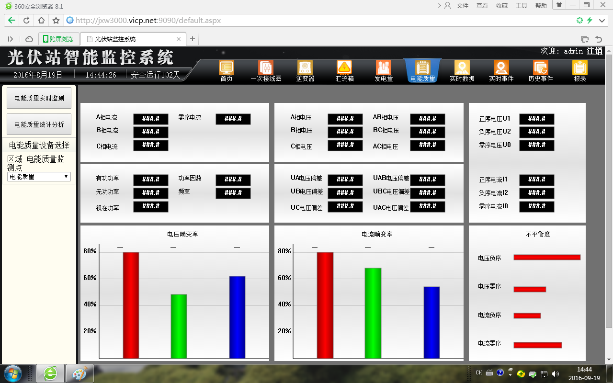Expand the 电能质量 monitoring point dropdown
This screenshot has width=613, height=383.
[x=39, y=177]
